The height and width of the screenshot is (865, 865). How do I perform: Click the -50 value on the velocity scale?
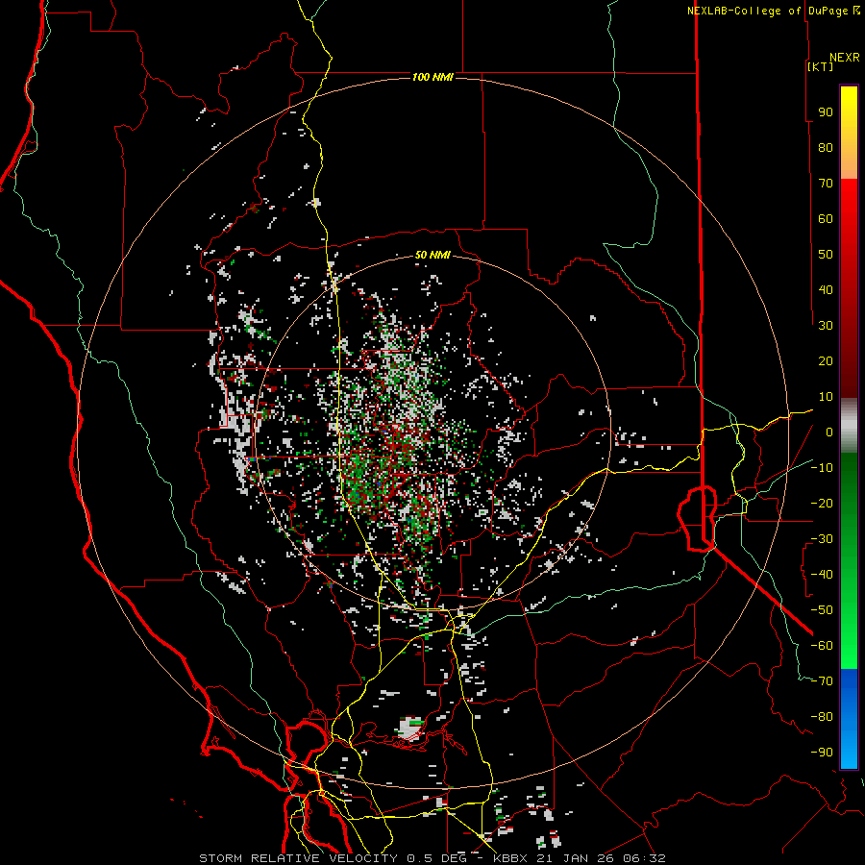tap(822, 610)
